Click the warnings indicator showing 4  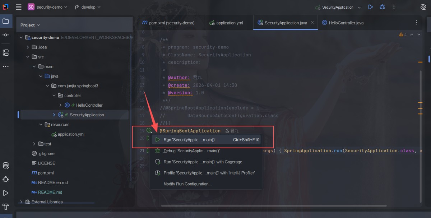point(403,34)
